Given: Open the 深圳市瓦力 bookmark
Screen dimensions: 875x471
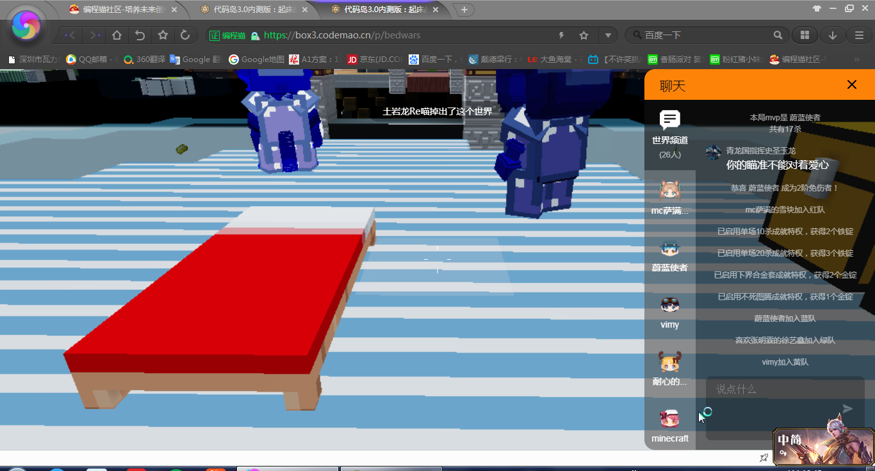Looking at the screenshot, I should click(x=33, y=60).
